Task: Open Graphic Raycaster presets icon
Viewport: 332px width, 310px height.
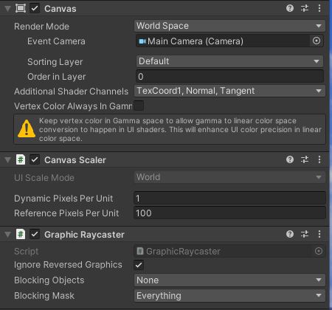Action: coord(305,234)
